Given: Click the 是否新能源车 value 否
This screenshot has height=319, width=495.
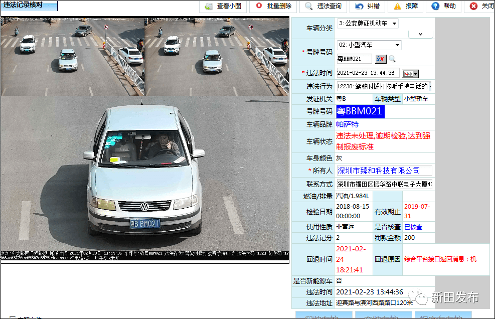Looking at the screenshot, I should tap(339, 281).
